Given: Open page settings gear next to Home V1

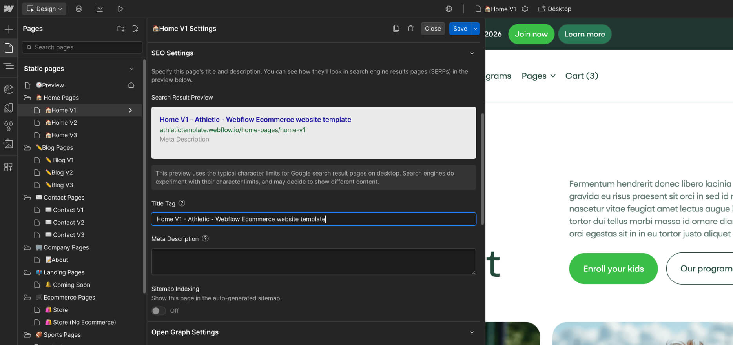Looking at the screenshot, I should click(525, 9).
